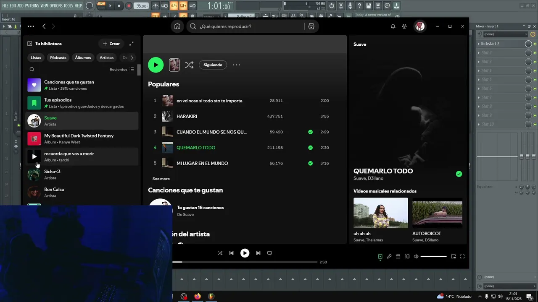Open the AUTOBOICOT video thumbnail
Screen dimensions: 538x302
click(x=437, y=213)
